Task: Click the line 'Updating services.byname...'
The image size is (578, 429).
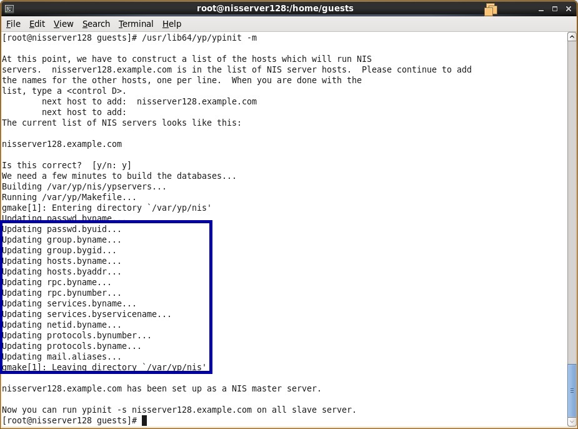Action: pos(69,303)
